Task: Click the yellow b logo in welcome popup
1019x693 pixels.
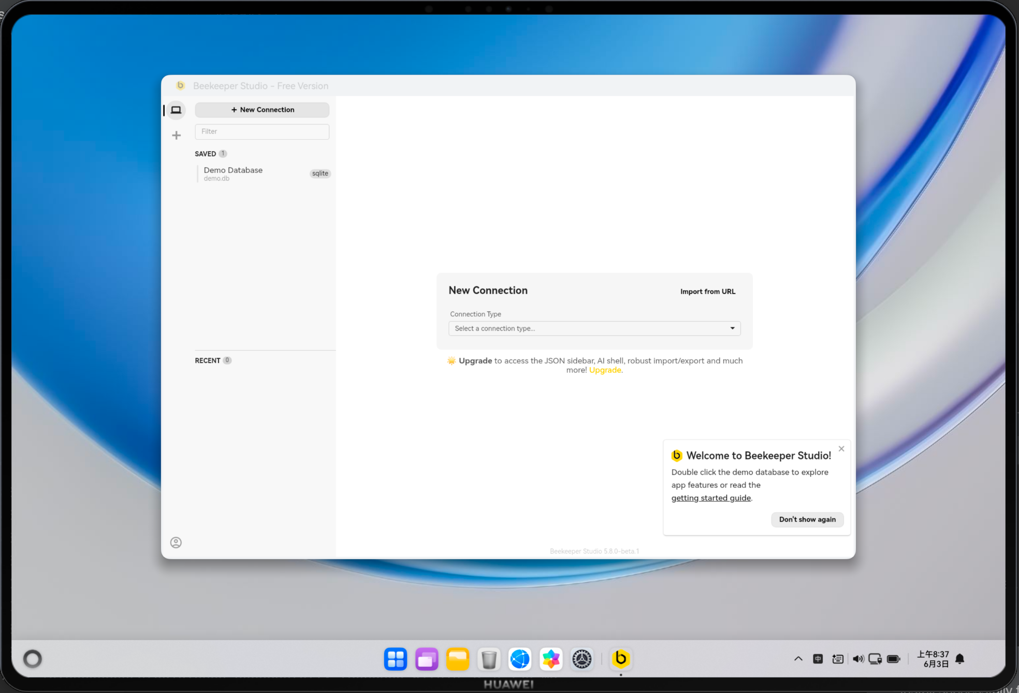Action: 677,455
